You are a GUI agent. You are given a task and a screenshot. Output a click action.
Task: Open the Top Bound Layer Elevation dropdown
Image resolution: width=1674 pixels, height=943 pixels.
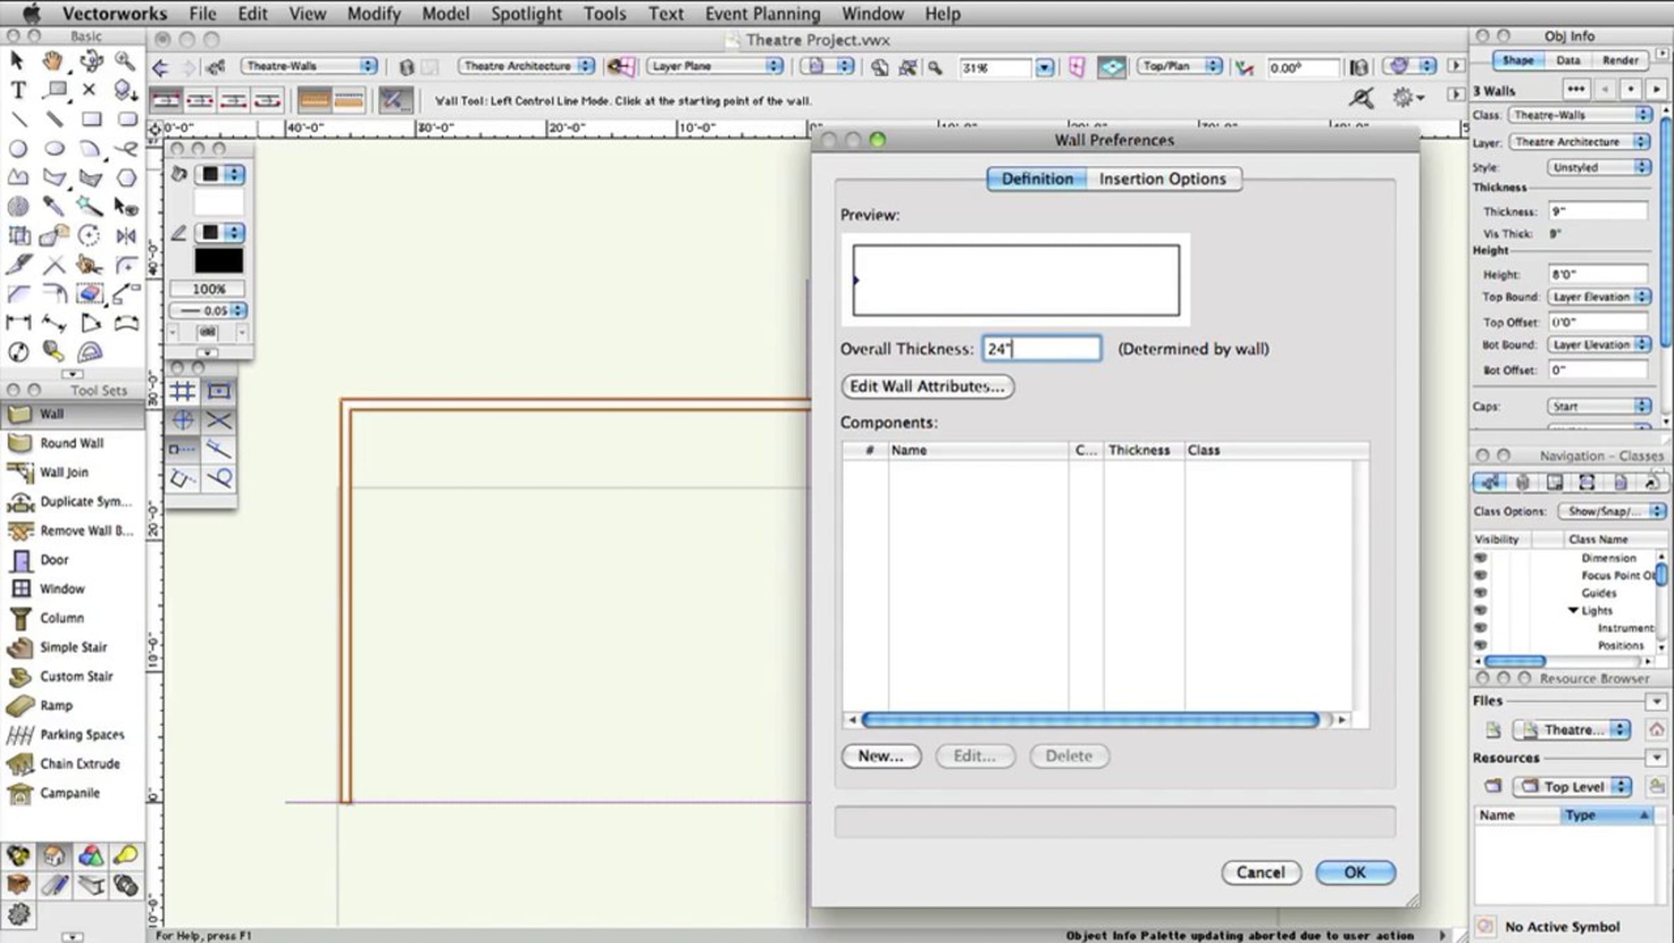(x=1598, y=297)
